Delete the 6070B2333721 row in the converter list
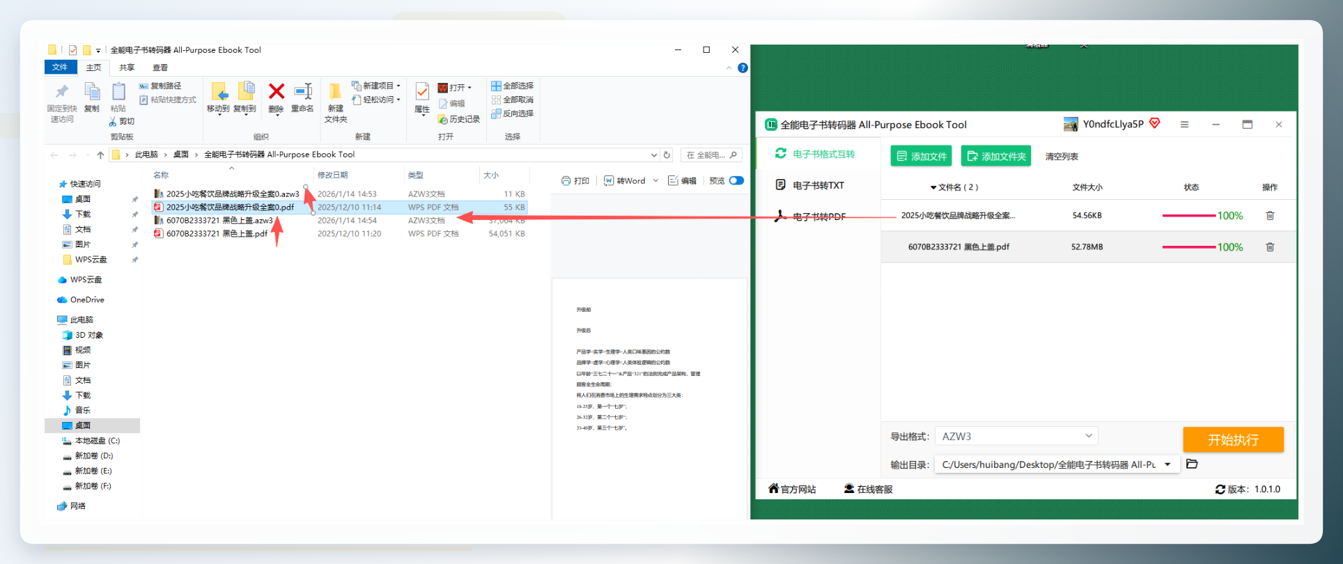Viewport: 1343px width, 564px height. (1270, 247)
